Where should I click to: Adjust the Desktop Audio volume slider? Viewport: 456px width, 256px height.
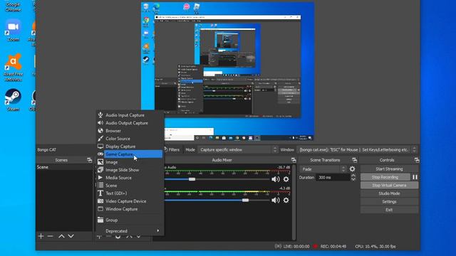tap(192, 179)
